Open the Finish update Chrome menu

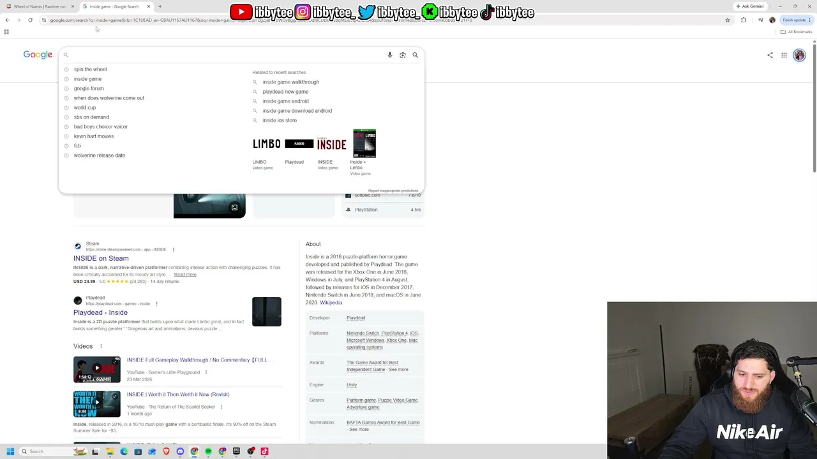[797, 20]
